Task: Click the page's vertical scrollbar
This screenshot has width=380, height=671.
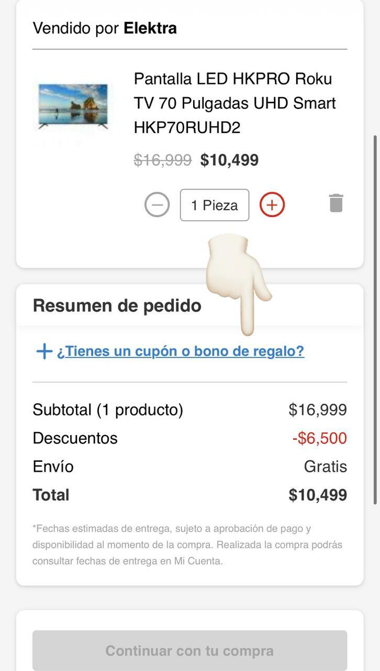Action: tap(375, 320)
